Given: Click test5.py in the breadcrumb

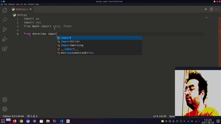Looking at the screenshot, I should [x=22, y=15].
